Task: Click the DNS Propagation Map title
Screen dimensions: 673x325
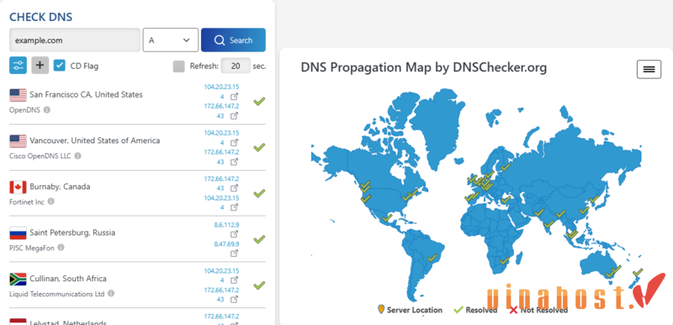Action: pyautogui.click(x=424, y=67)
